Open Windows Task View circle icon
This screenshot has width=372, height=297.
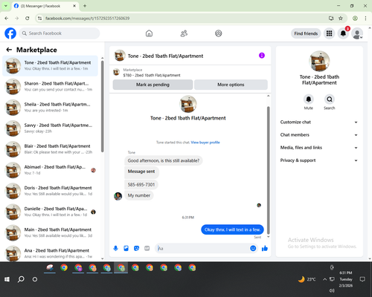[35, 279]
